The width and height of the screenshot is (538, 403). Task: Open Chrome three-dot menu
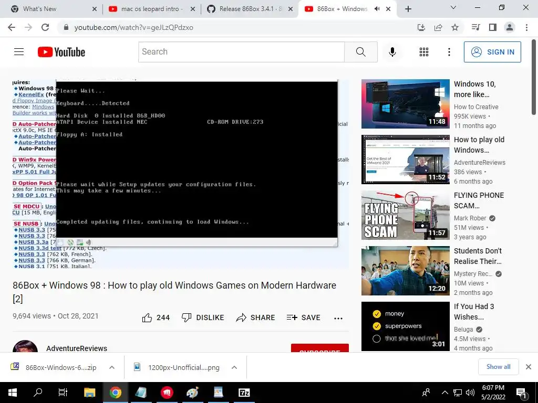[x=526, y=27]
